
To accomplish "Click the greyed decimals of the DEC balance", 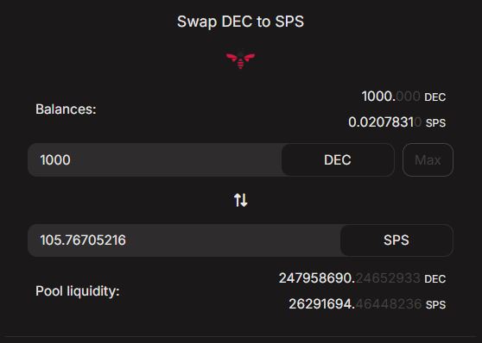I will coord(408,97).
